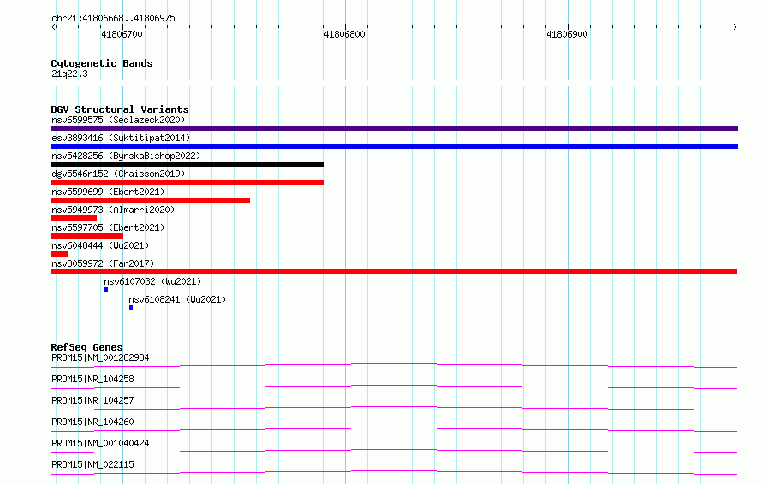Open PRDM15|NR_104258 transcript label

pyautogui.click(x=92, y=379)
